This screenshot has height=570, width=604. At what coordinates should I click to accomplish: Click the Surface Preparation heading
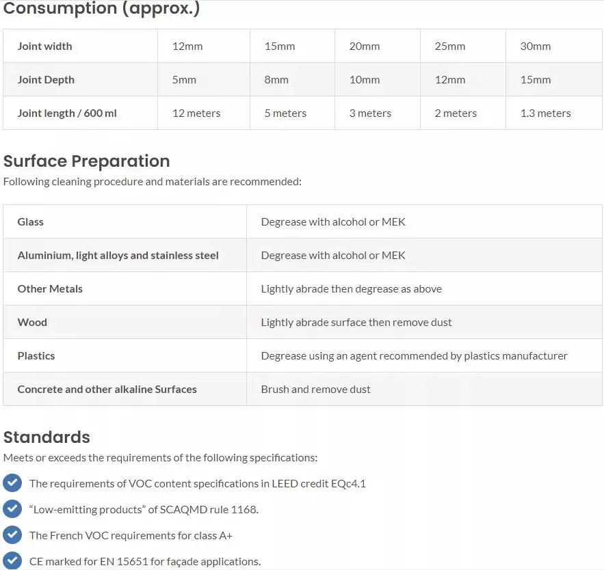(86, 161)
